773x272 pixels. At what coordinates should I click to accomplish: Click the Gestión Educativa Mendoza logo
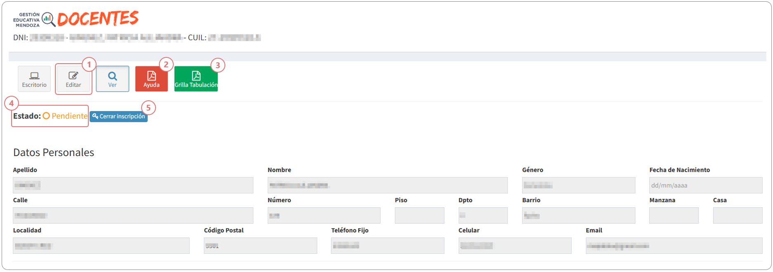34,19
